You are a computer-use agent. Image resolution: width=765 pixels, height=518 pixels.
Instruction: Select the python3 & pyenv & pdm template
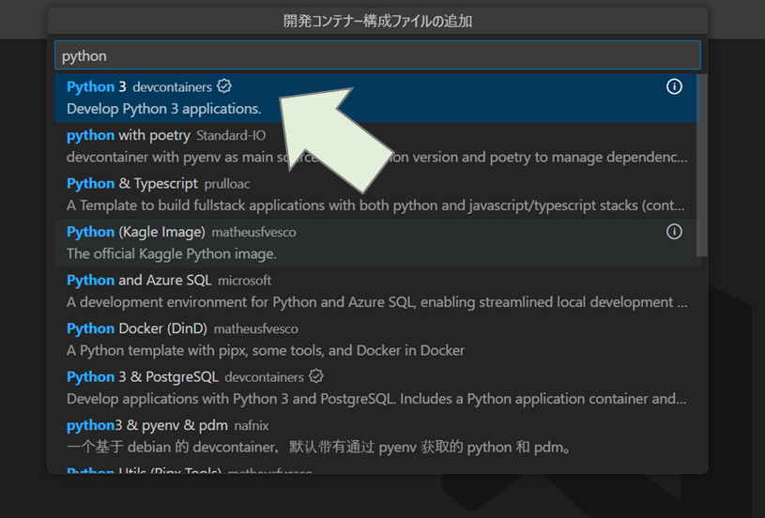tap(377, 435)
